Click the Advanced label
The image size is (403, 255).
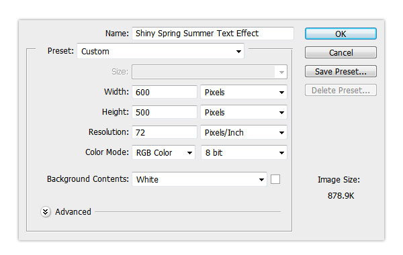[x=73, y=212]
